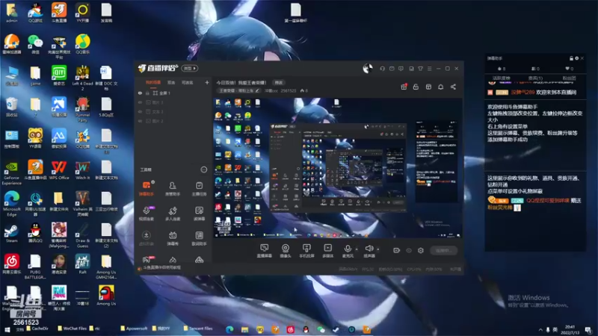
Task: Toggle the lock in 弹幕助手 floating window
Action: pyautogui.click(x=571, y=58)
